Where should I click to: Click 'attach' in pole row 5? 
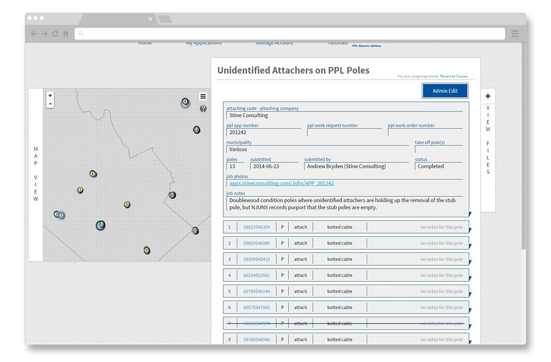pyautogui.click(x=300, y=291)
